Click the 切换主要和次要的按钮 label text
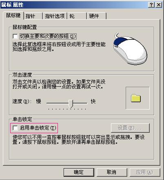 coord(48,36)
